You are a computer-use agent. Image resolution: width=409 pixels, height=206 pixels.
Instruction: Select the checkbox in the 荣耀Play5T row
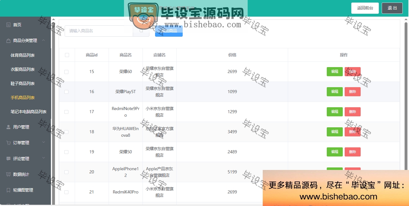(x=66, y=92)
